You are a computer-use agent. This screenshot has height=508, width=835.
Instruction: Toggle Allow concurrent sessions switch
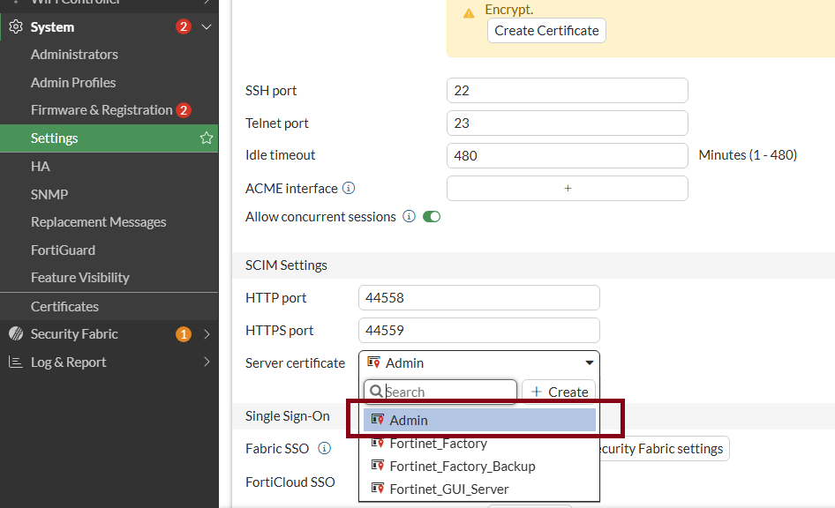432,216
